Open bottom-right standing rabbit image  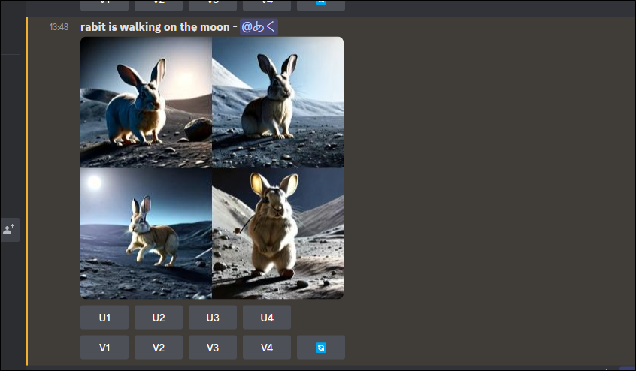278,234
